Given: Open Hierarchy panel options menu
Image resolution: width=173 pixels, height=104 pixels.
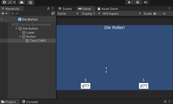Looking at the screenshot, I should 53,8.
